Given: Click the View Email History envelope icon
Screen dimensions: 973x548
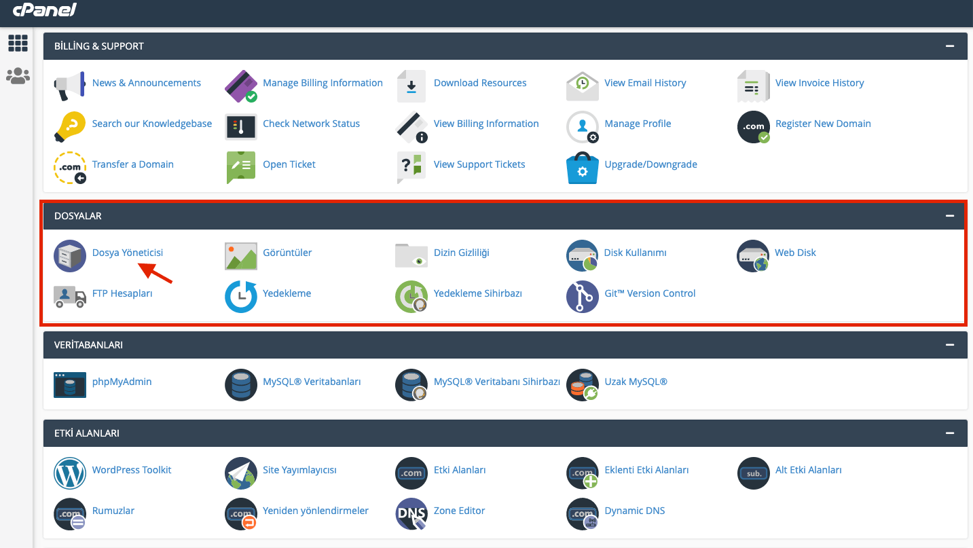Looking at the screenshot, I should [x=583, y=86].
